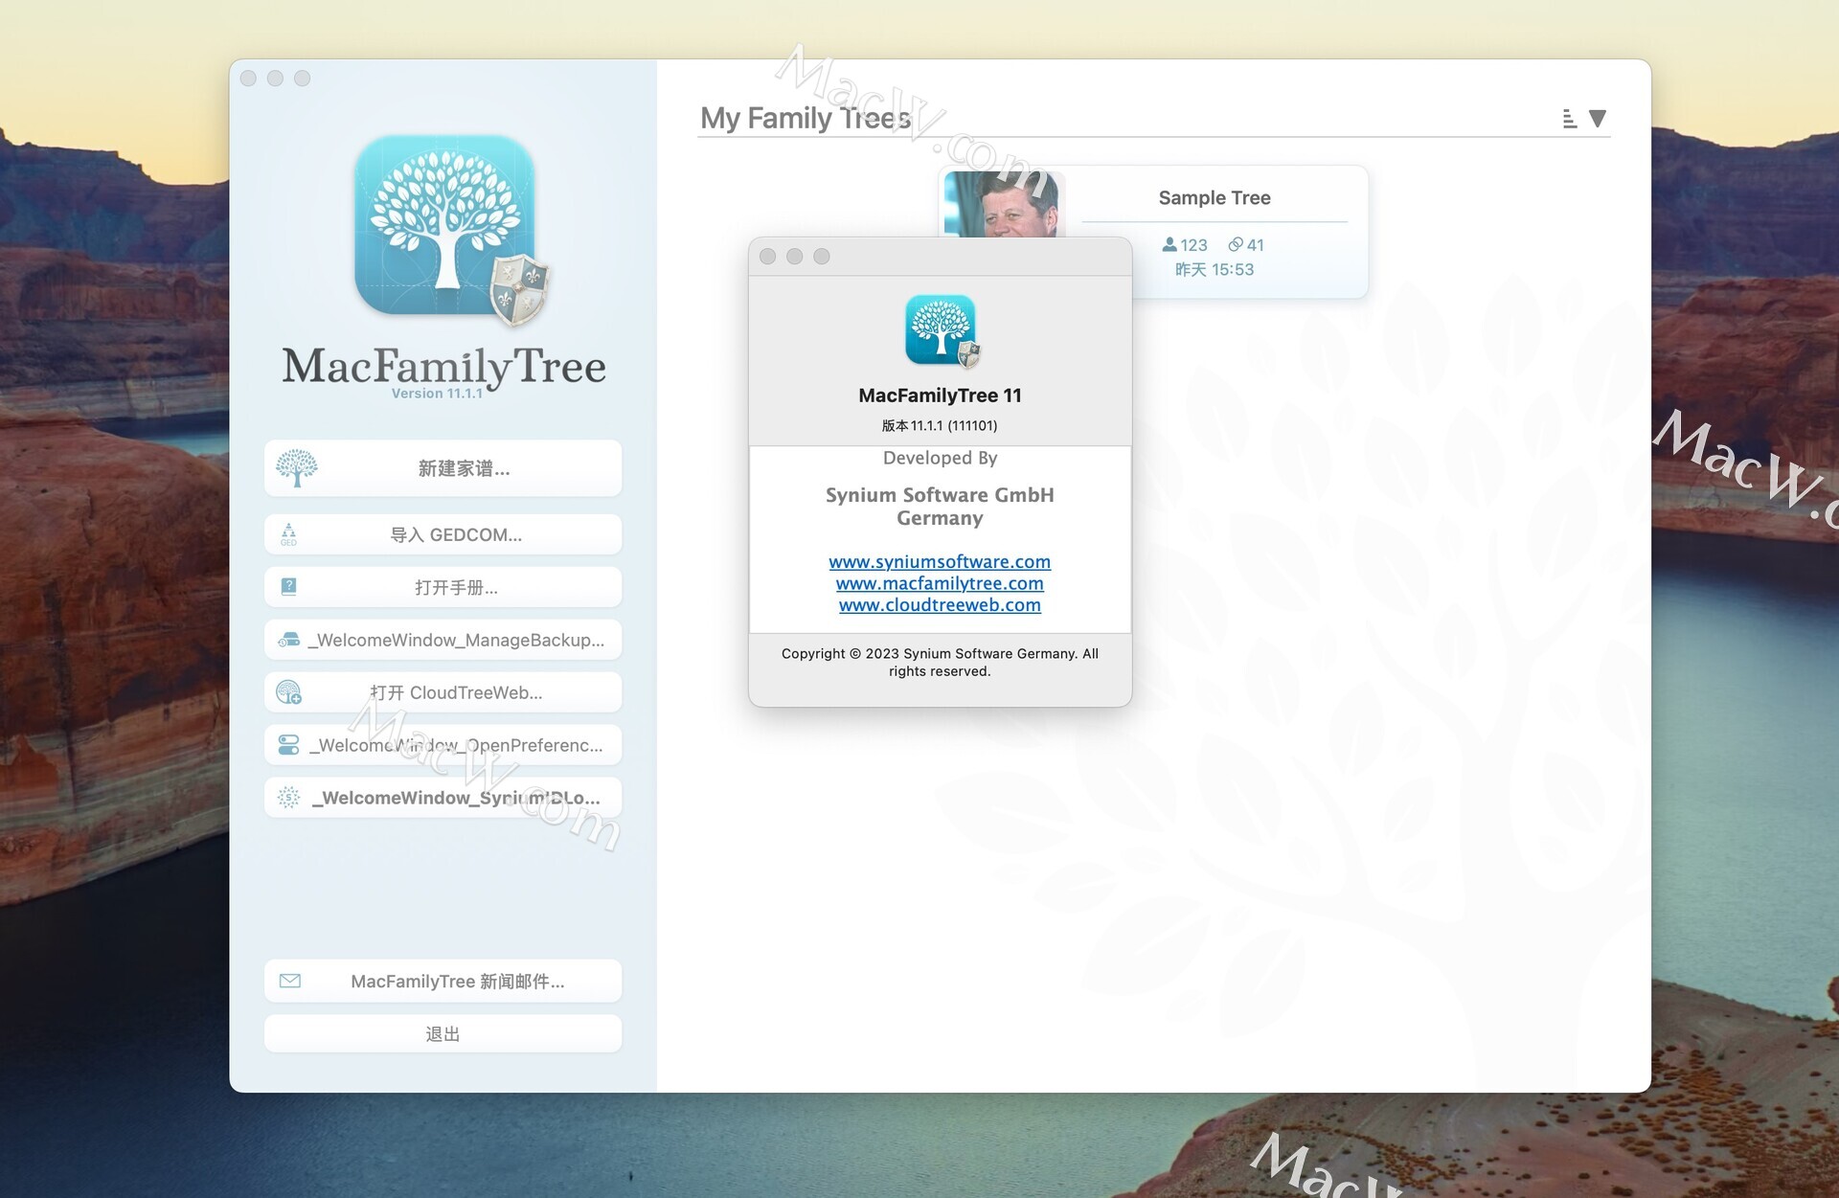Close the main welcome window

(x=248, y=79)
